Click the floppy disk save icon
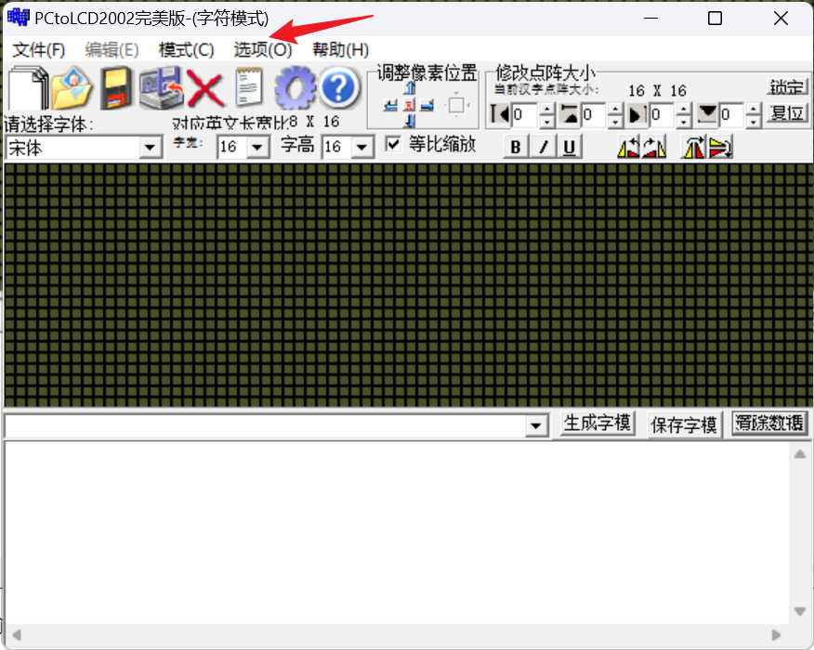This screenshot has width=814, height=650. coord(115,88)
